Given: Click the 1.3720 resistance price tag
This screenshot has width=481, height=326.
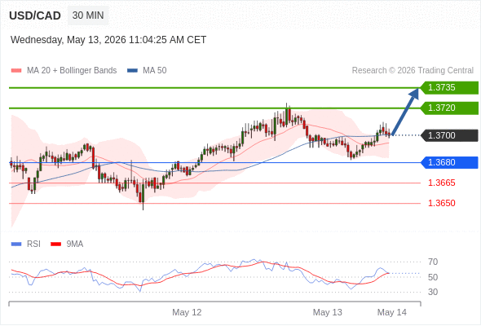Looking at the screenshot, I should (449, 108).
